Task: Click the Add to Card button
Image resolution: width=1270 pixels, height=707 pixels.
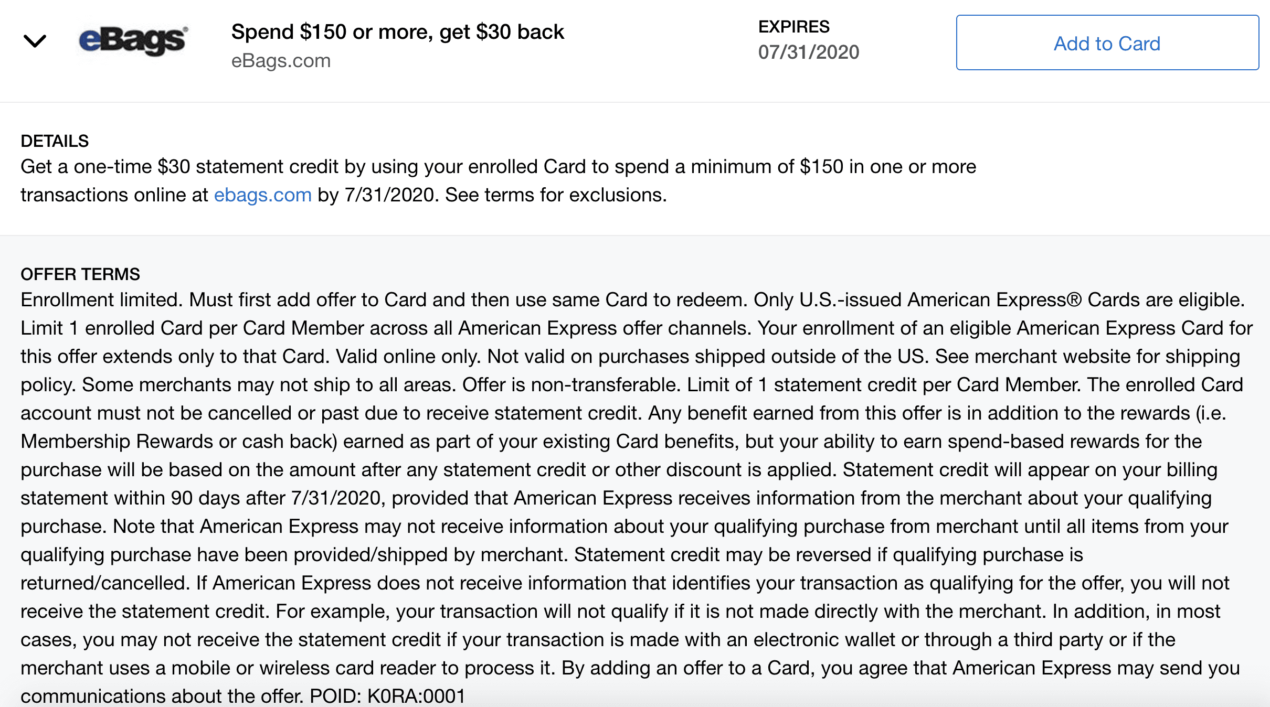Action: coord(1107,43)
